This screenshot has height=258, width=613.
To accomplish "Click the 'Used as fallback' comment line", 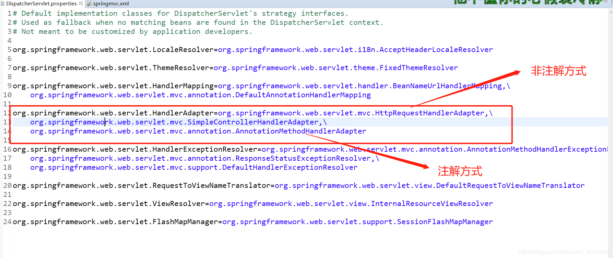I will (x=198, y=22).
